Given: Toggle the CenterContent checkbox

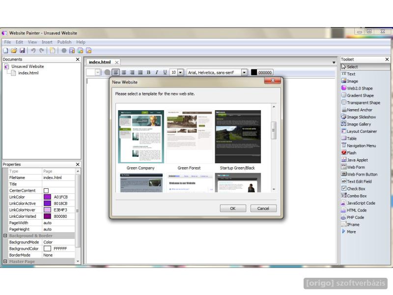Looking at the screenshot, I should point(46,191).
